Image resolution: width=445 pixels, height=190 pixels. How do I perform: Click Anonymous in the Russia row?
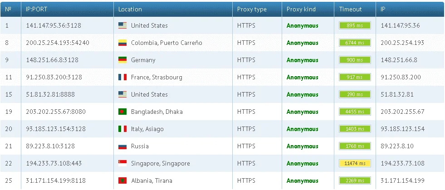point(302,146)
